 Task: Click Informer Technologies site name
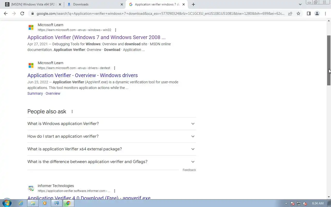(x=56, y=186)
